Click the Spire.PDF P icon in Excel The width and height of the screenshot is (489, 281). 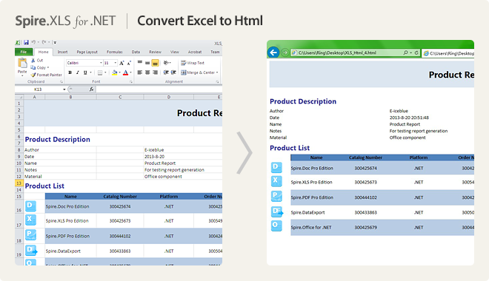click(x=30, y=234)
